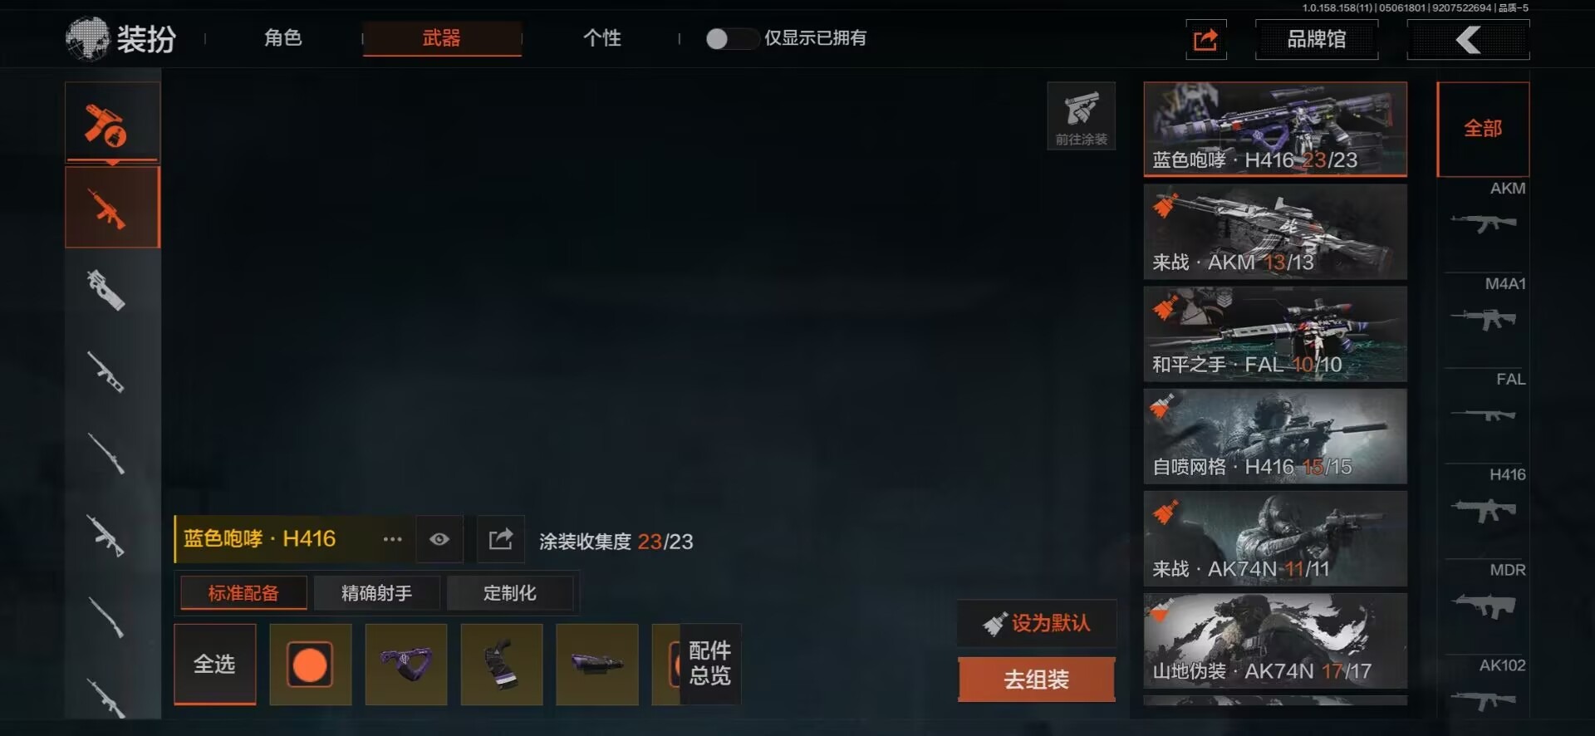
Task: Click the 去组装 button
Action: click(x=1036, y=680)
